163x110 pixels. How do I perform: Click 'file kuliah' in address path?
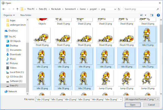pos(56,9)
